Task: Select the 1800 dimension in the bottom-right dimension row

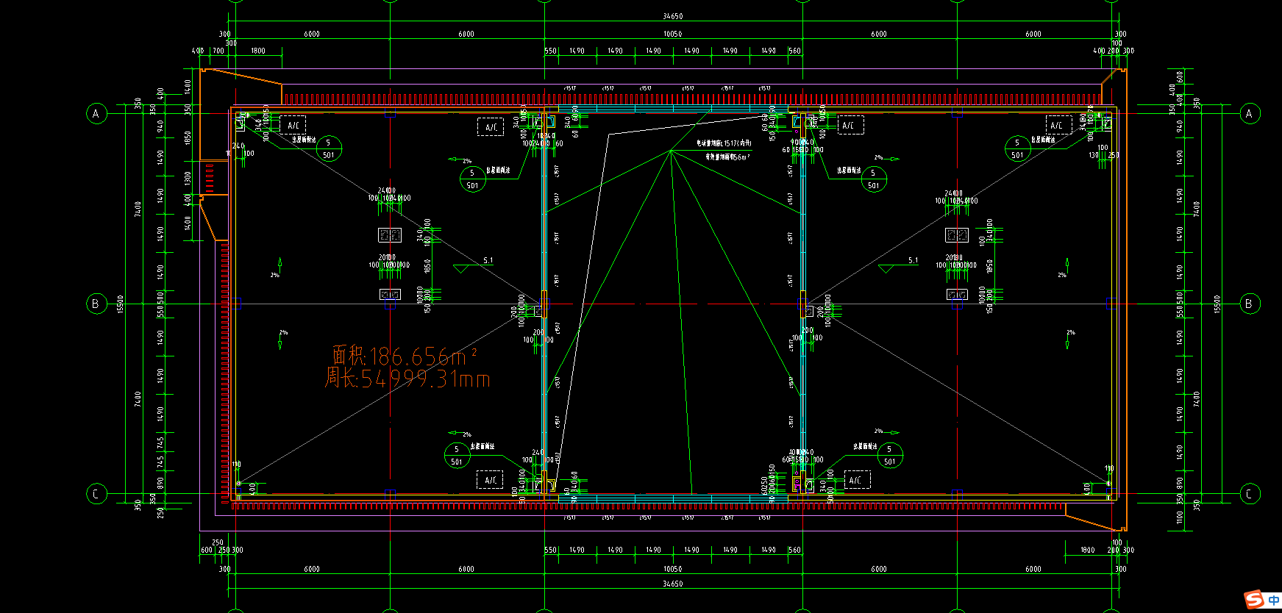Action: click(x=1087, y=550)
